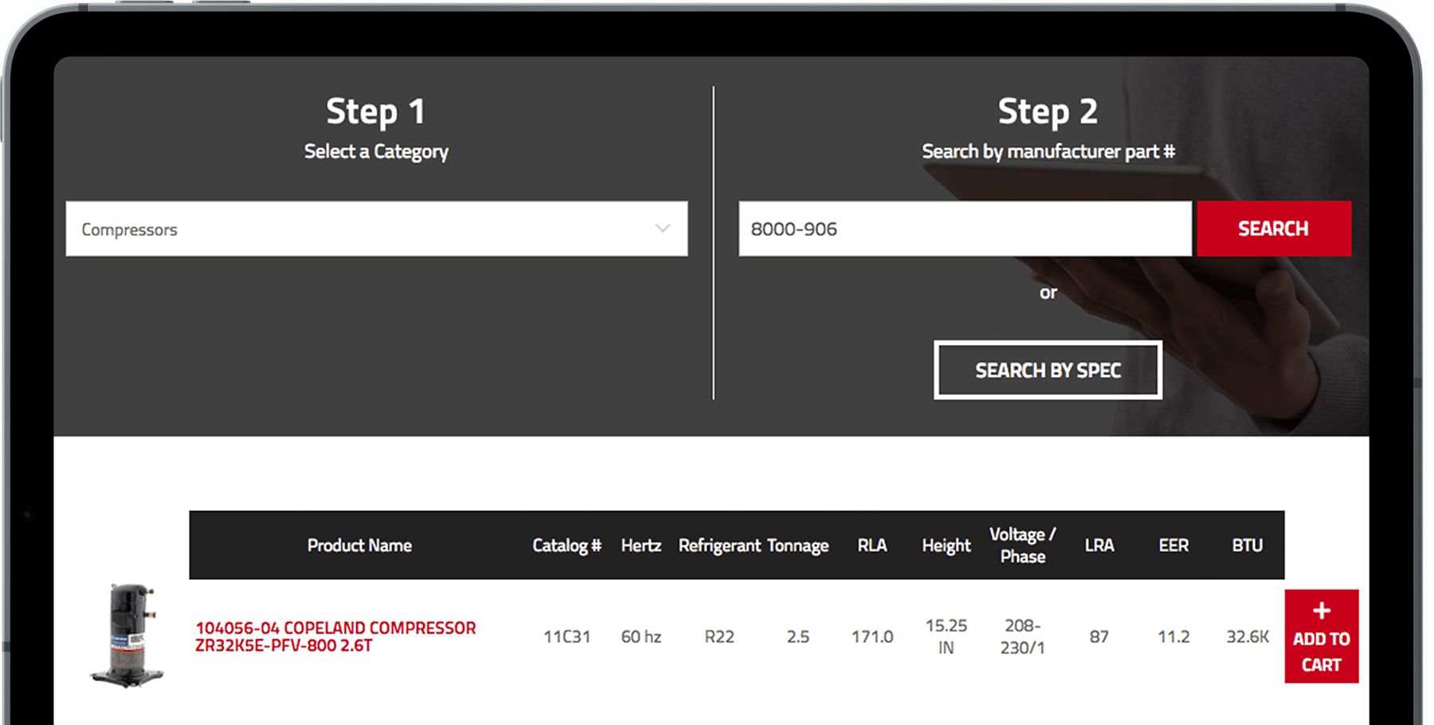Click the BTU column header
This screenshot has width=1434, height=725.
pos(1247,545)
